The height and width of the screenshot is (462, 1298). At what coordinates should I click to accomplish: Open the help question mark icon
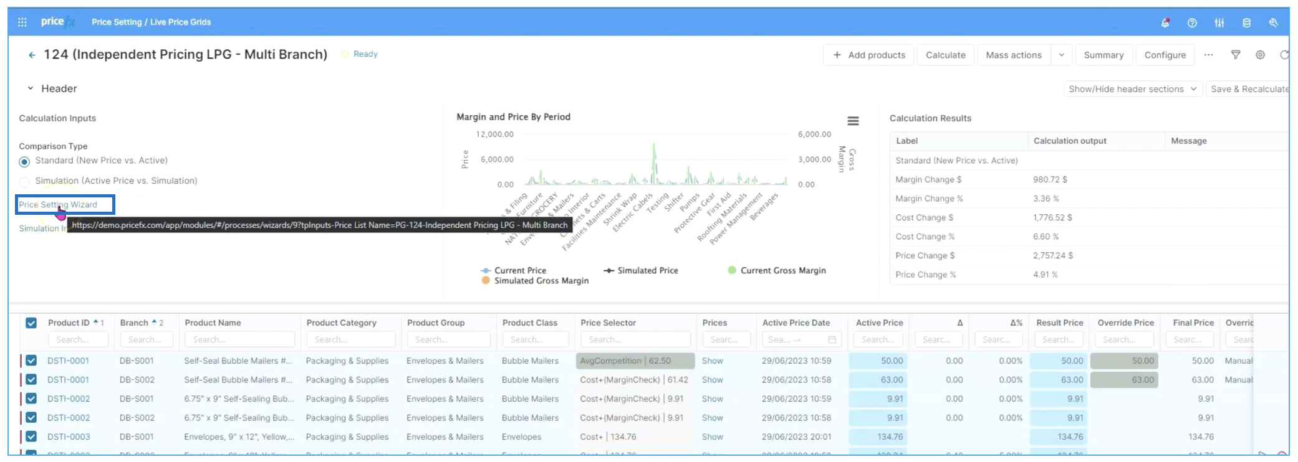[1192, 22]
